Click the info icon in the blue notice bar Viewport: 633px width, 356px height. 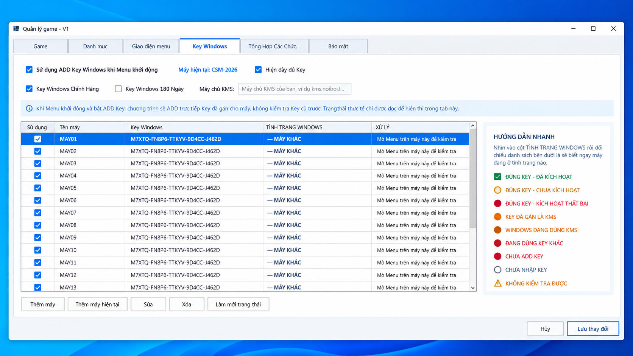click(x=29, y=109)
